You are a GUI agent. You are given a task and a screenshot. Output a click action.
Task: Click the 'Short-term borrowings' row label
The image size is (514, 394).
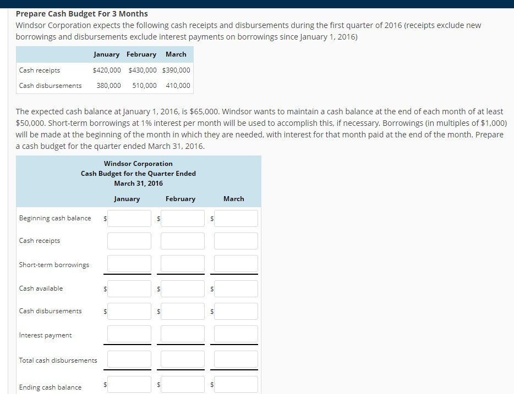(x=54, y=265)
